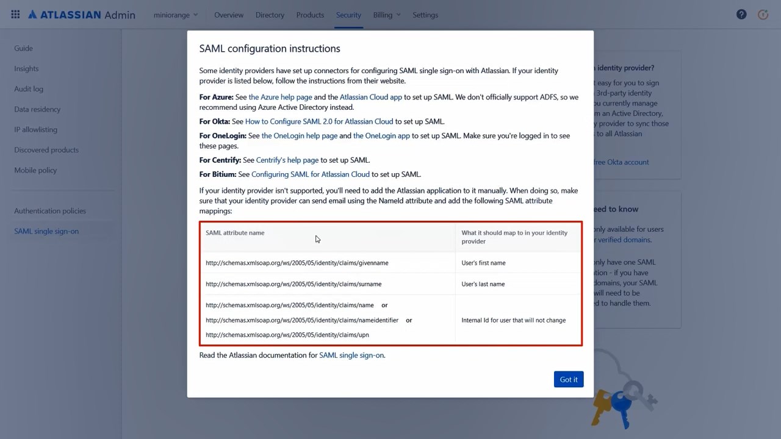The width and height of the screenshot is (781, 439).
Task: Select Data residency in the sidebar
Action: point(37,109)
